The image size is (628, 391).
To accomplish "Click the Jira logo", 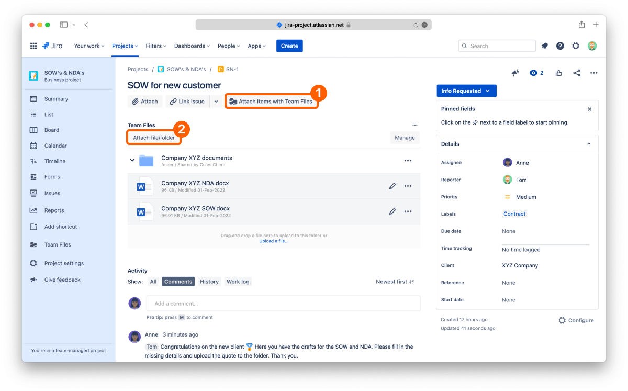I will 52,46.
